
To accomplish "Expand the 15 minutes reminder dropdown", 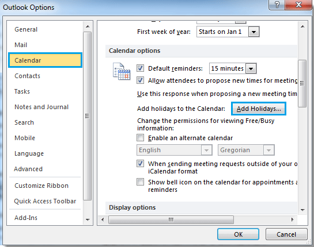I will point(251,68).
